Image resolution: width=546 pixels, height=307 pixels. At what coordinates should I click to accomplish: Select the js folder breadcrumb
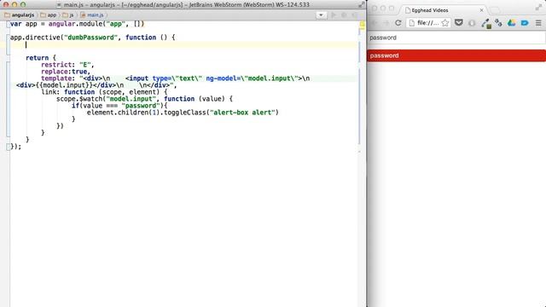pyautogui.click(x=68, y=15)
